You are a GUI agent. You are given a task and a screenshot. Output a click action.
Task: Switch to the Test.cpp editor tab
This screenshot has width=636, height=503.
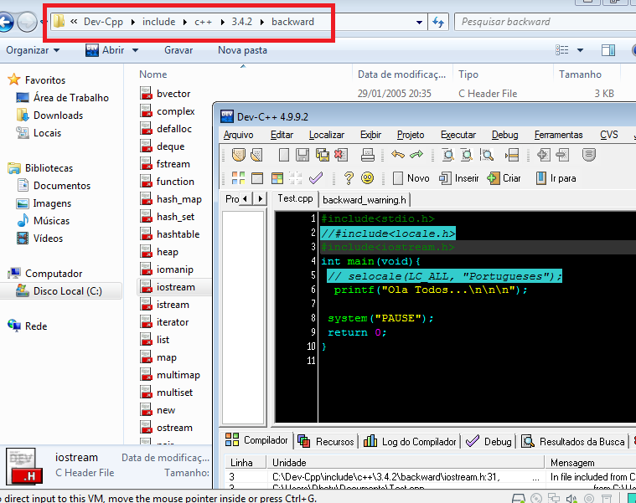pyautogui.click(x=295, y=198)
